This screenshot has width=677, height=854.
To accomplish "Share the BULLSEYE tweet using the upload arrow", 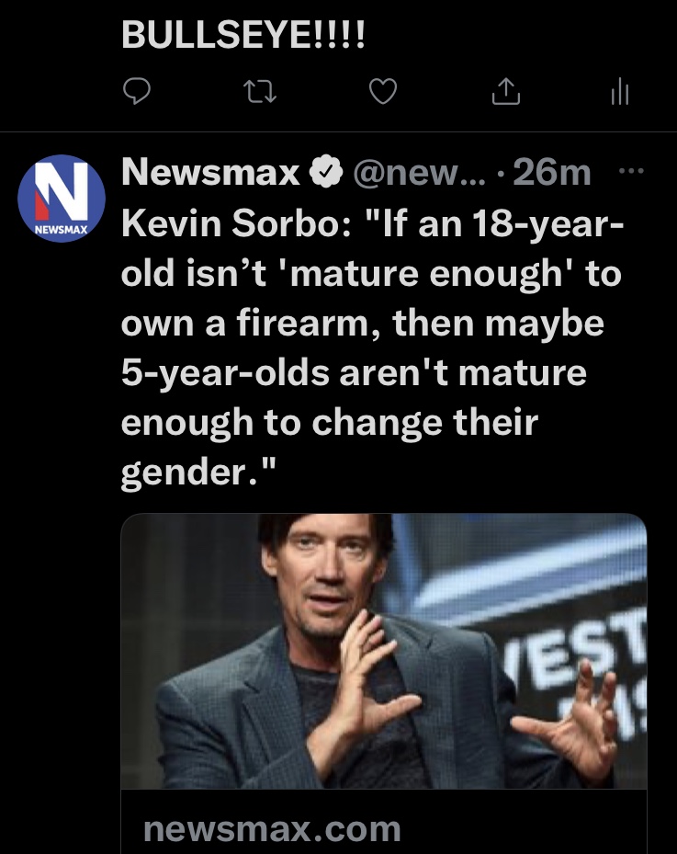I will click(x=506, y=91).
